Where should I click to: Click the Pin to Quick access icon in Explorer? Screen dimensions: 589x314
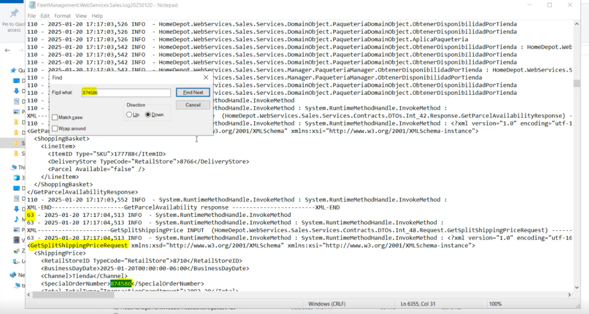[14, 13]
